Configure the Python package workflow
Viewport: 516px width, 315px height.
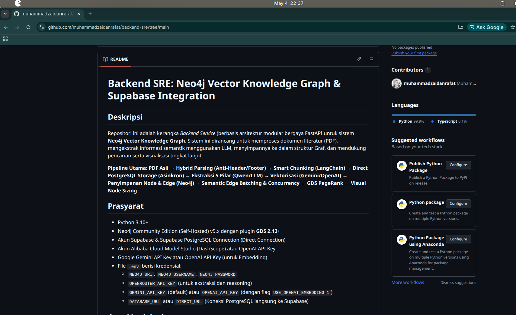pos(458,204)
